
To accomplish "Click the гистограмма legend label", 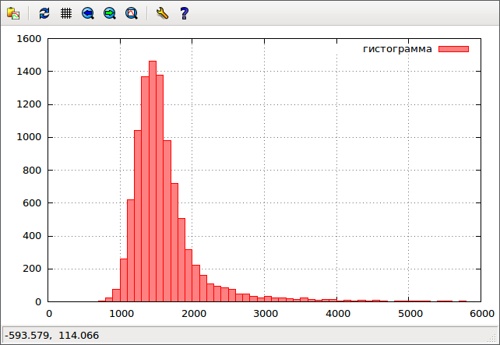I will [397, 49].
